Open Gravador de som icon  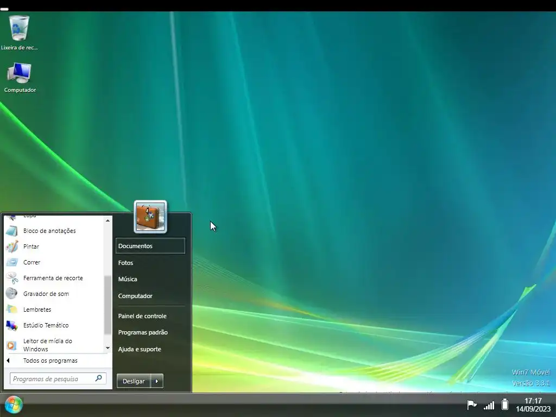point(12,294)
